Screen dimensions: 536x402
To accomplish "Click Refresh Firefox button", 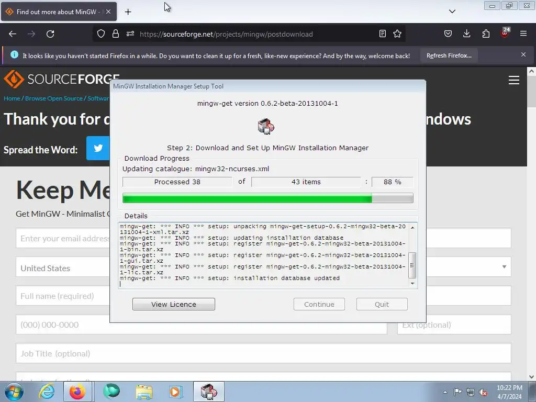I will 449,55.
